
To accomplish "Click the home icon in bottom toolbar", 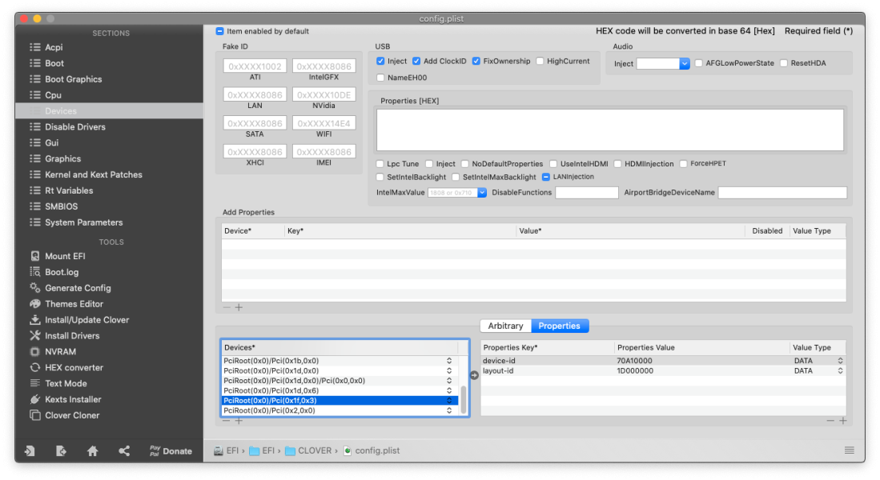I will click(92, 451).
